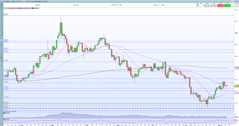The width and height of the screenshot is (239, 126).
Task: Click the second Limit order icon
Action: point(209,6)
